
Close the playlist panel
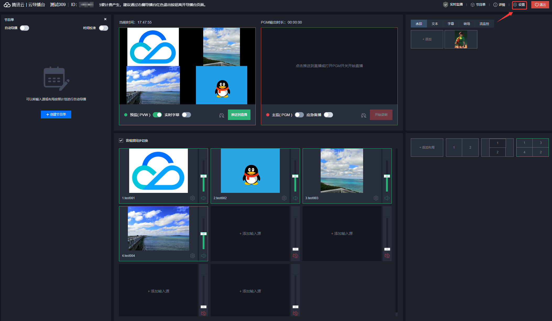click(105, 19)
